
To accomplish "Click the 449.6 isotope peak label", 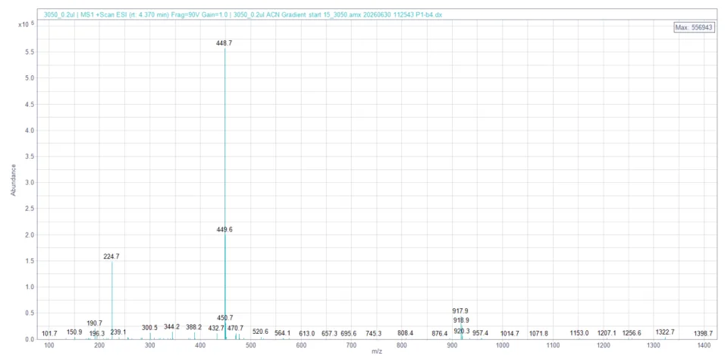I will [x=224, y=229].
